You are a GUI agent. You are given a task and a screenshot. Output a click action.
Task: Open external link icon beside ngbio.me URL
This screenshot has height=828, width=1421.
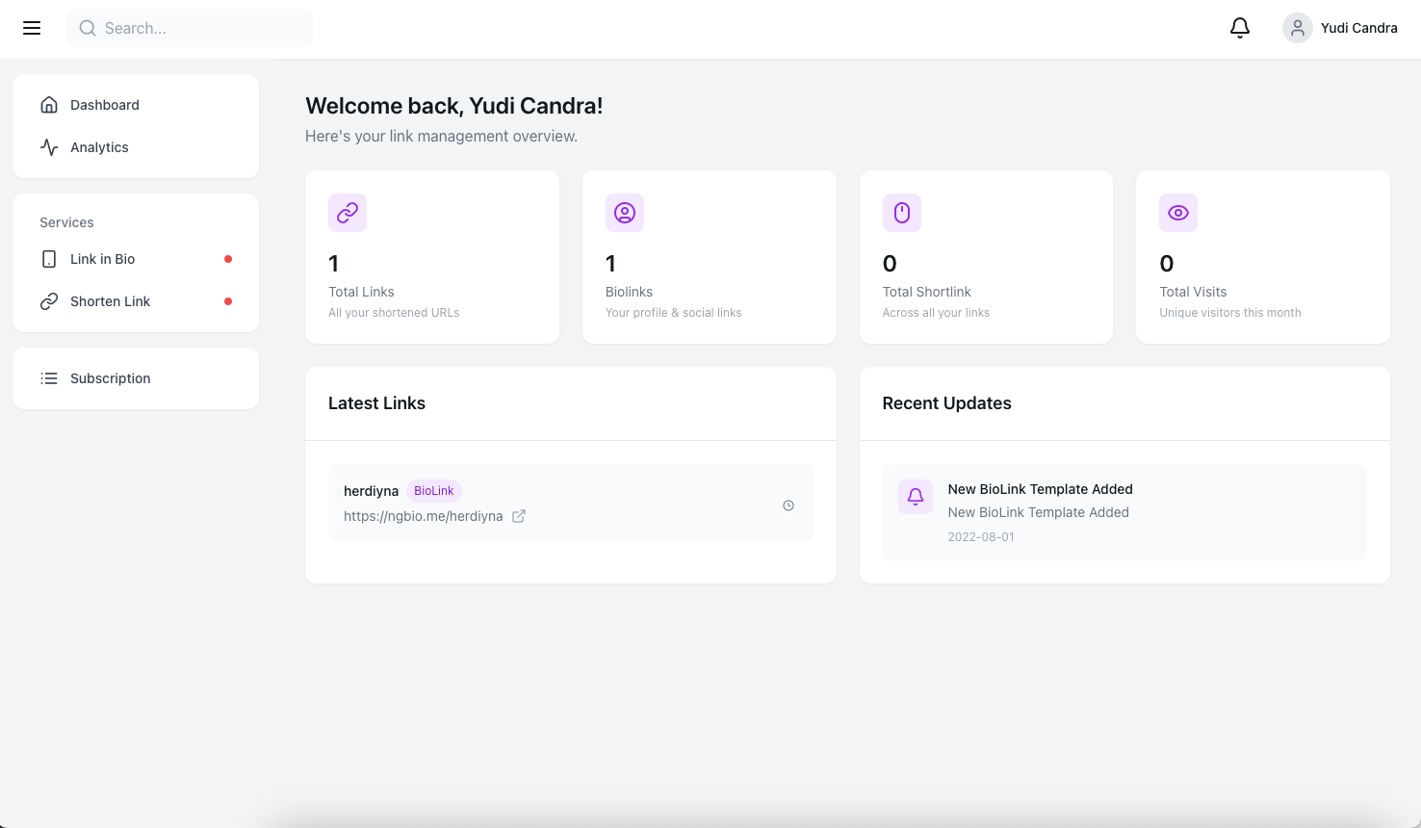(519, 516)
